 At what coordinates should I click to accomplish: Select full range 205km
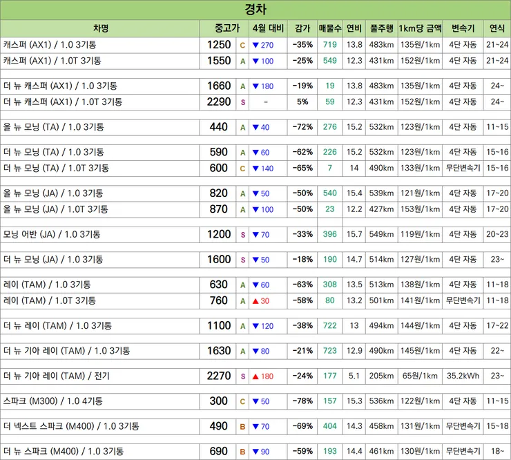(x=381, y=376)
